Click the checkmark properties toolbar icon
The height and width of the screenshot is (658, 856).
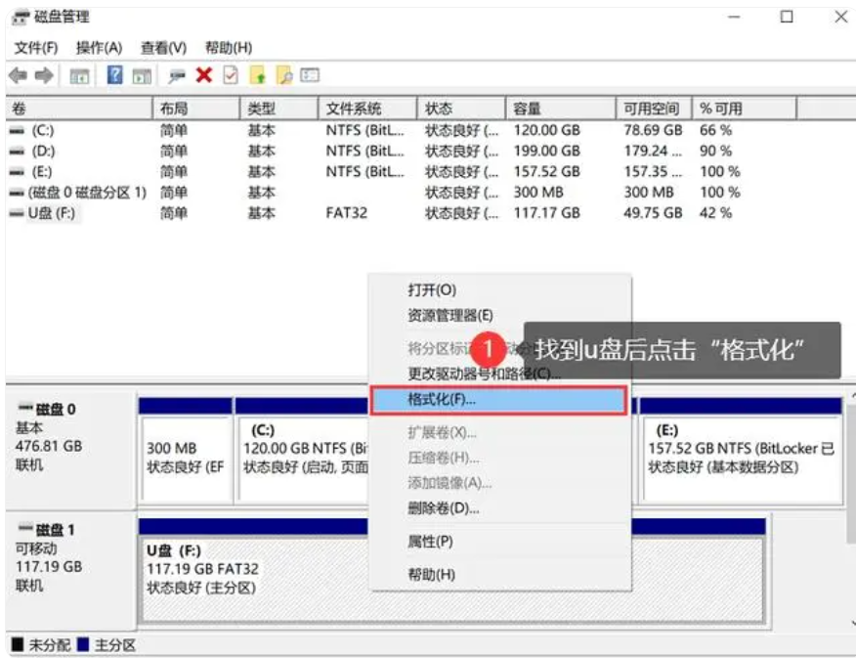click(x=231, y=75)
